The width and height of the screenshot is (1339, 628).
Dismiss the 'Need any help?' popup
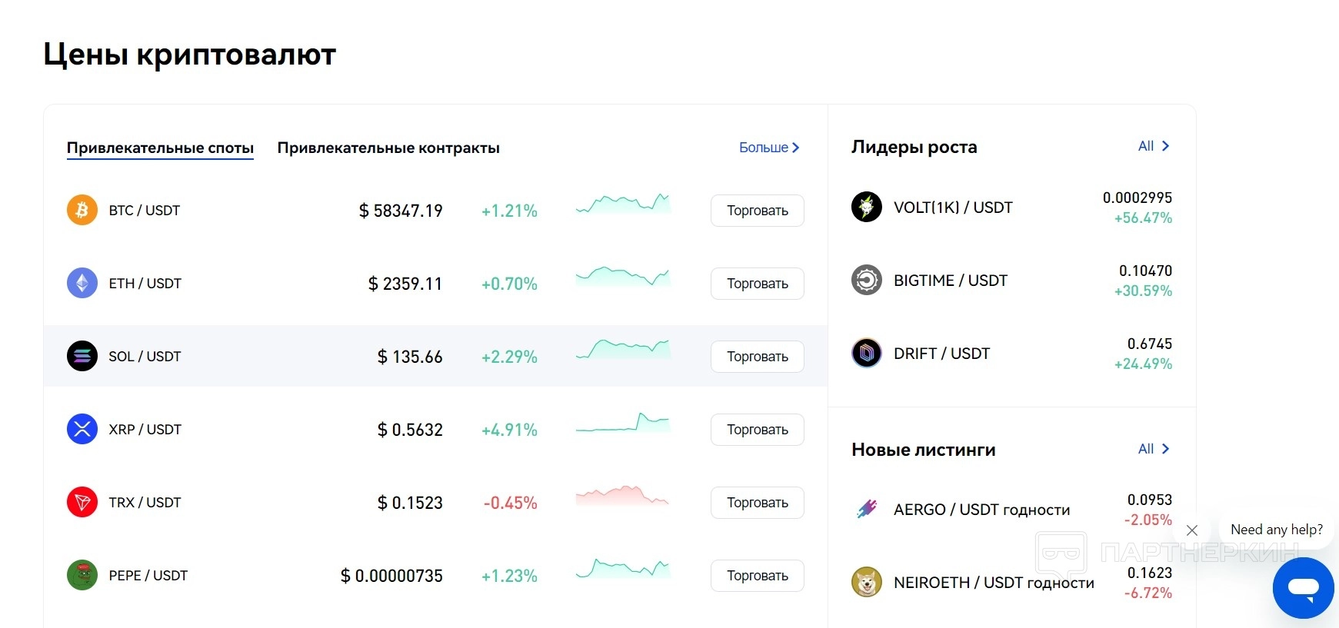coord(1192,530)
